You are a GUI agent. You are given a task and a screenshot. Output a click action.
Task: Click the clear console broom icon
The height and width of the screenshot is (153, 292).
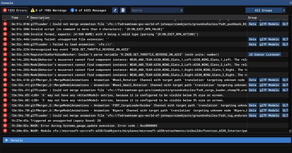(115, 10)
